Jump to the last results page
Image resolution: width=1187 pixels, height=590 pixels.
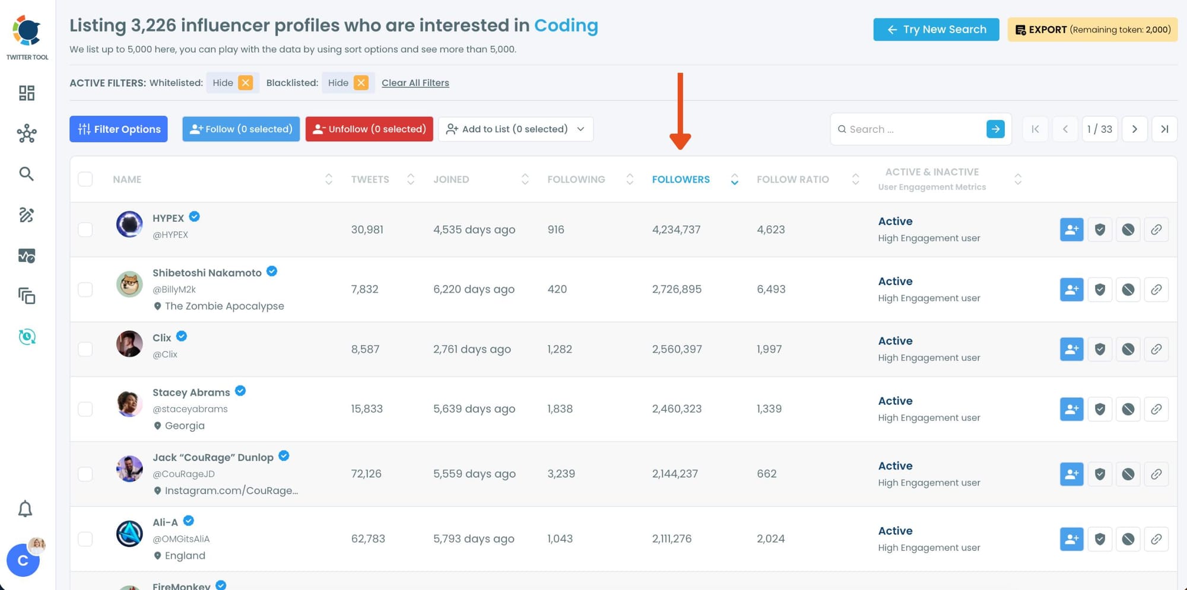click(1164, 129)
